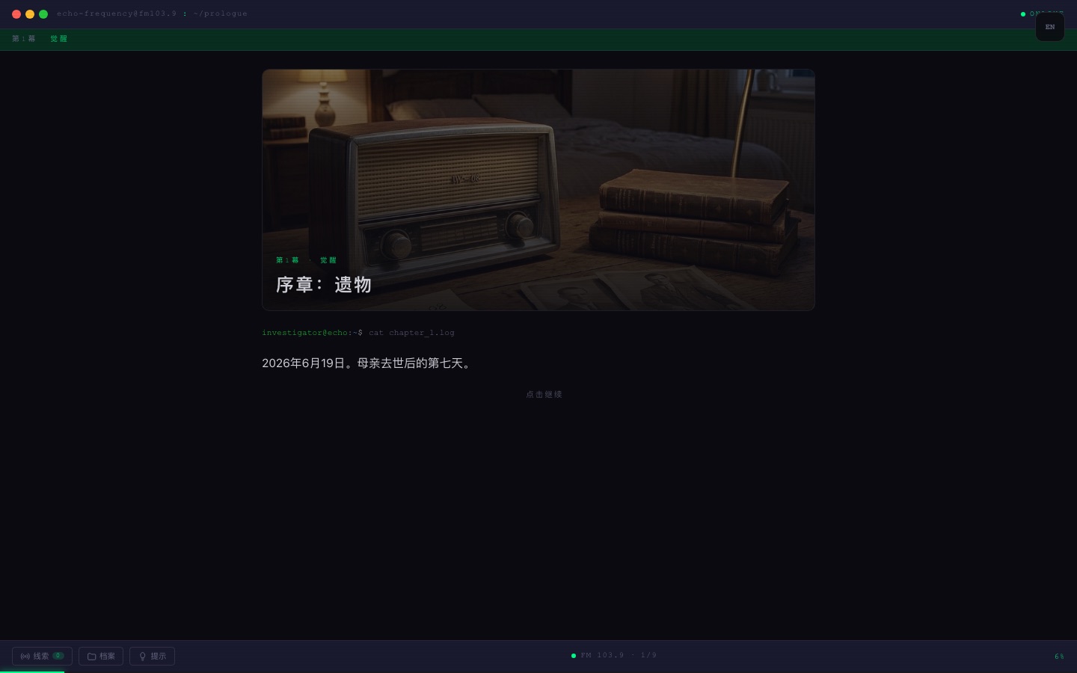Click the green window dot
This screenshot has width=1077, height=673.
pyautogui.click(x=43, y=14)
